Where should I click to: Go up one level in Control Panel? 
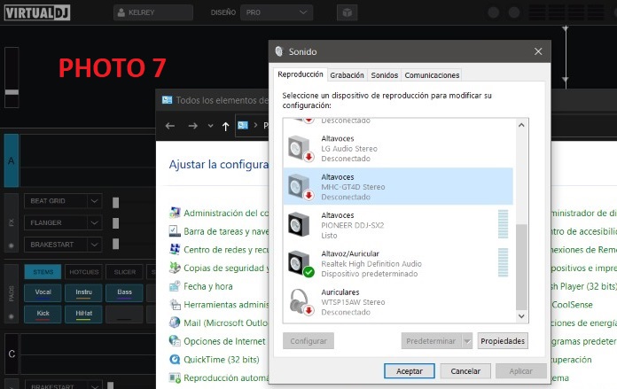(225, 126)
